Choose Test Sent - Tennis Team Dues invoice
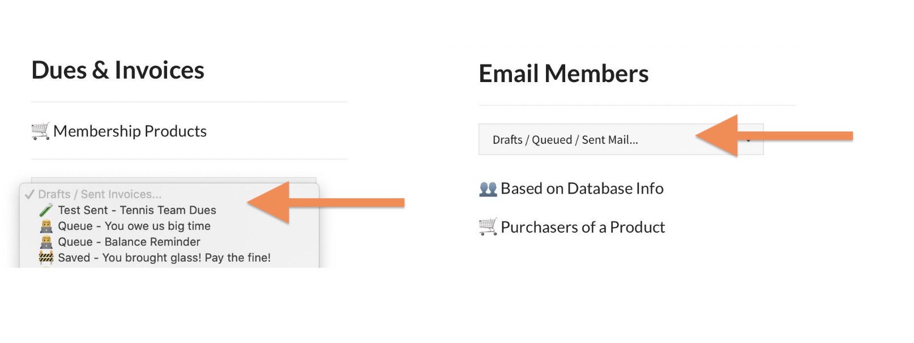Viewport: 914px width, 343px height. click(137, 210)
